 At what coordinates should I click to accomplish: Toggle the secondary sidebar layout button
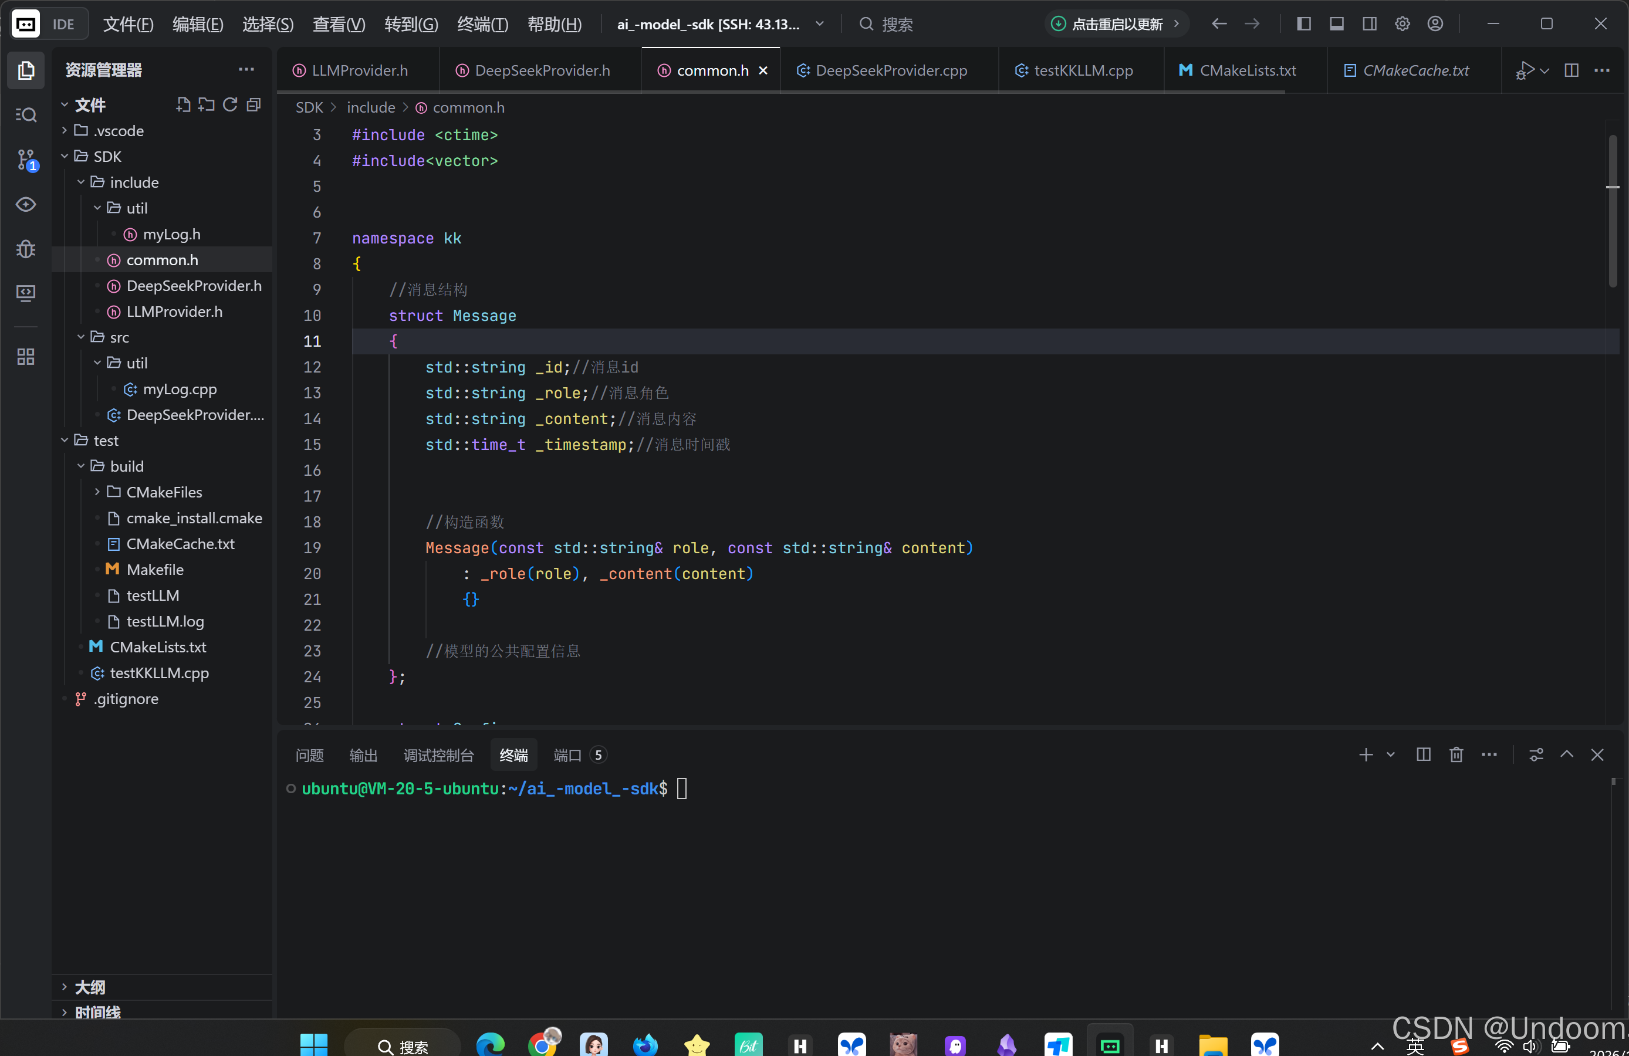point(1369,24)
